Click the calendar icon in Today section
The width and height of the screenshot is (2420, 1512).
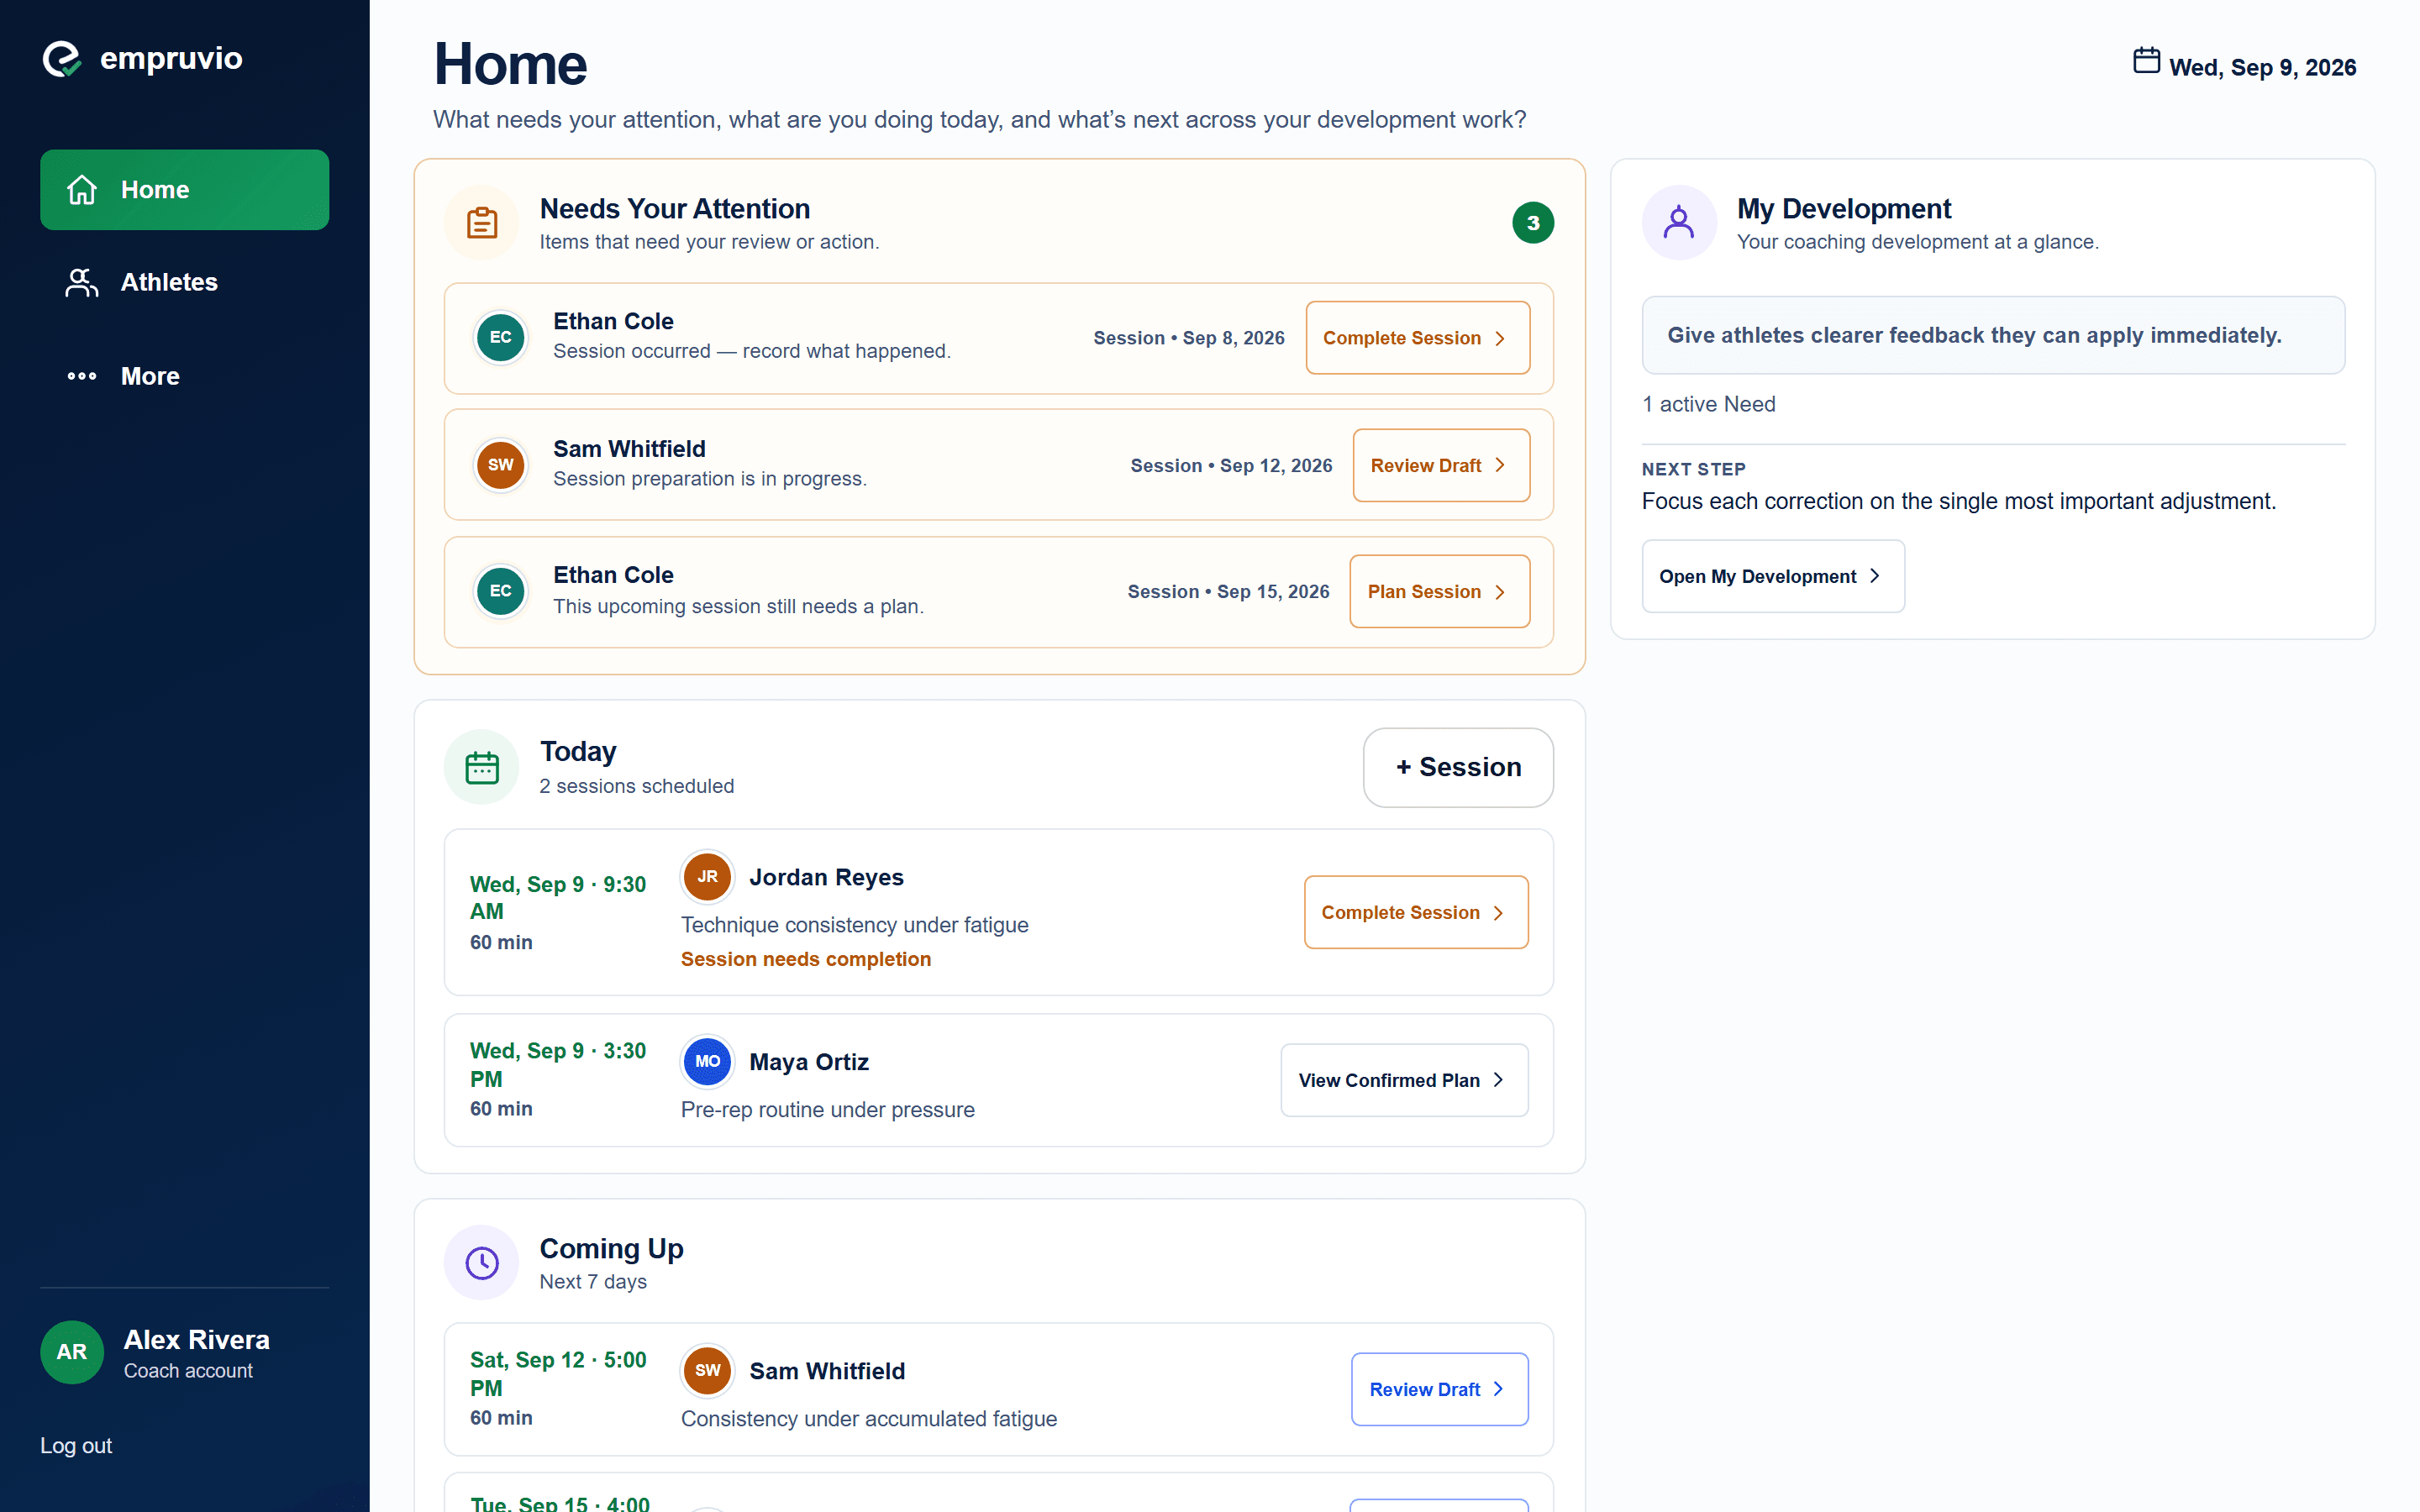pos(482,767)
